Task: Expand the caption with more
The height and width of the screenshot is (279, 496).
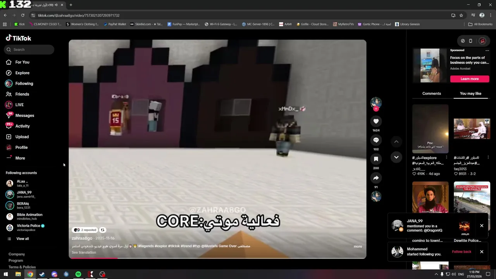Action: click(358, 246)
